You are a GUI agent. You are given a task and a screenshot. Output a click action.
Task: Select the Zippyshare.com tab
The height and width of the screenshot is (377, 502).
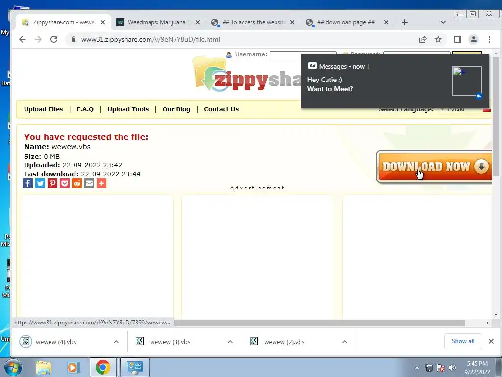(x=63, y=22)
